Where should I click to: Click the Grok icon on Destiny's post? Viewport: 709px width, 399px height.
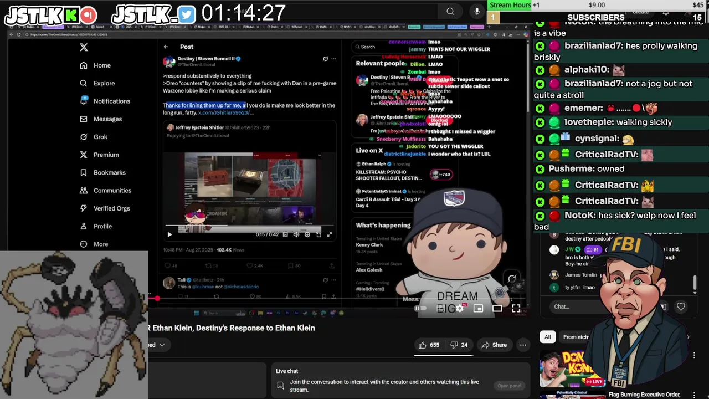(325, 58)
